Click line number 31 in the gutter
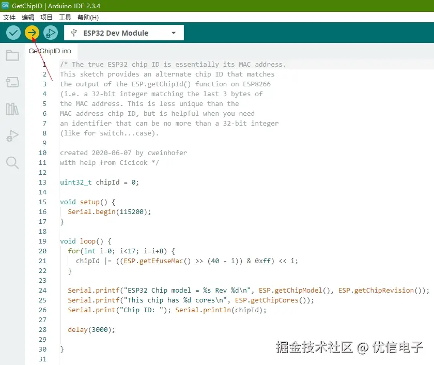Viewport: 434px width, 365px height. click(42, 359)
